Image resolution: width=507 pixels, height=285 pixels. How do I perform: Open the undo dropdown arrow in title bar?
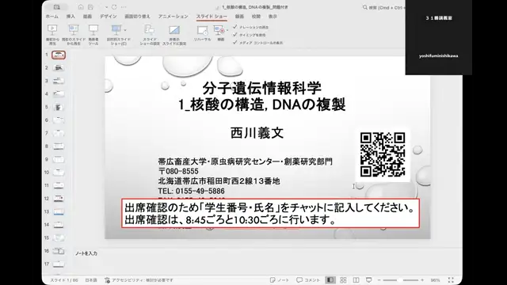[107, 7]
